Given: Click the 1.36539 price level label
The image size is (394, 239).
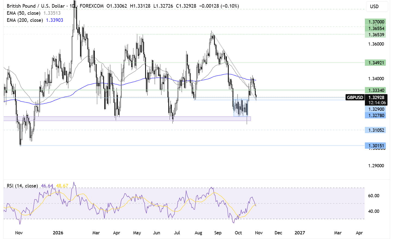Looking at the screenshot, I should point(375,35).
